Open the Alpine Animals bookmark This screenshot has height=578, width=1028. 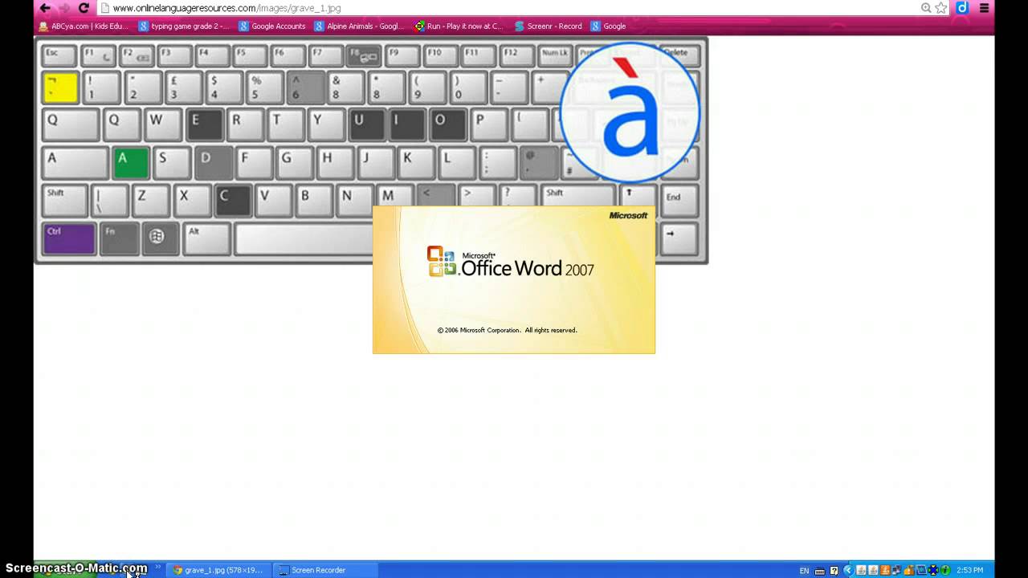tap(359, 26)
